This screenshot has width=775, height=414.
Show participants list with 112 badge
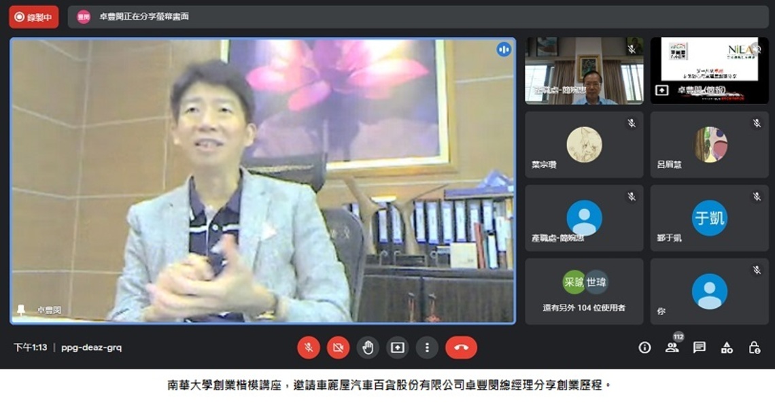672,347
